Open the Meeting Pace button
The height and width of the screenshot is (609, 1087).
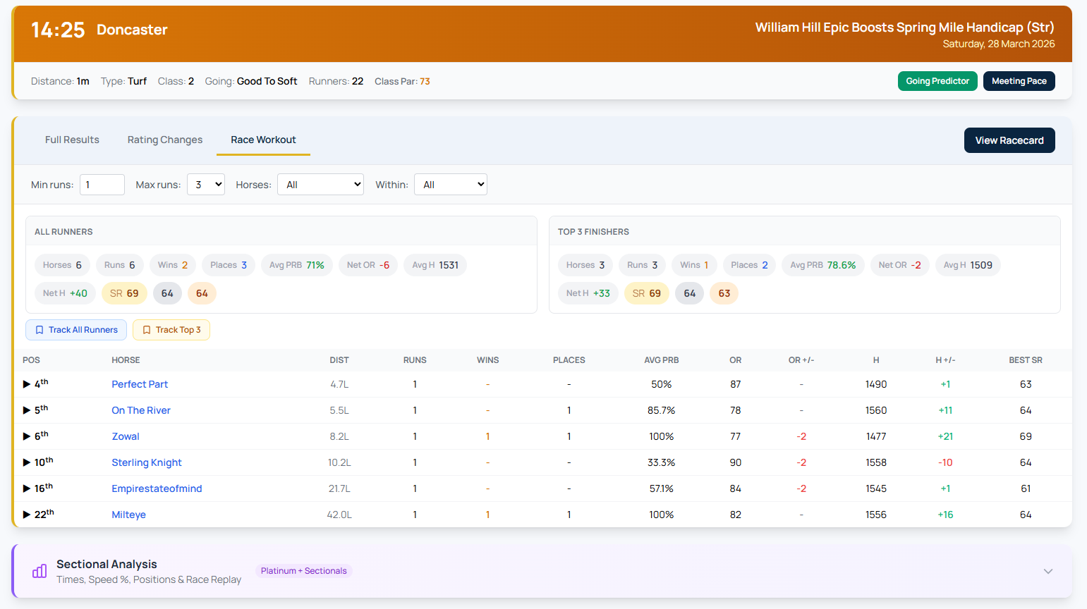pyautogui.click(x=1019, y=81)
